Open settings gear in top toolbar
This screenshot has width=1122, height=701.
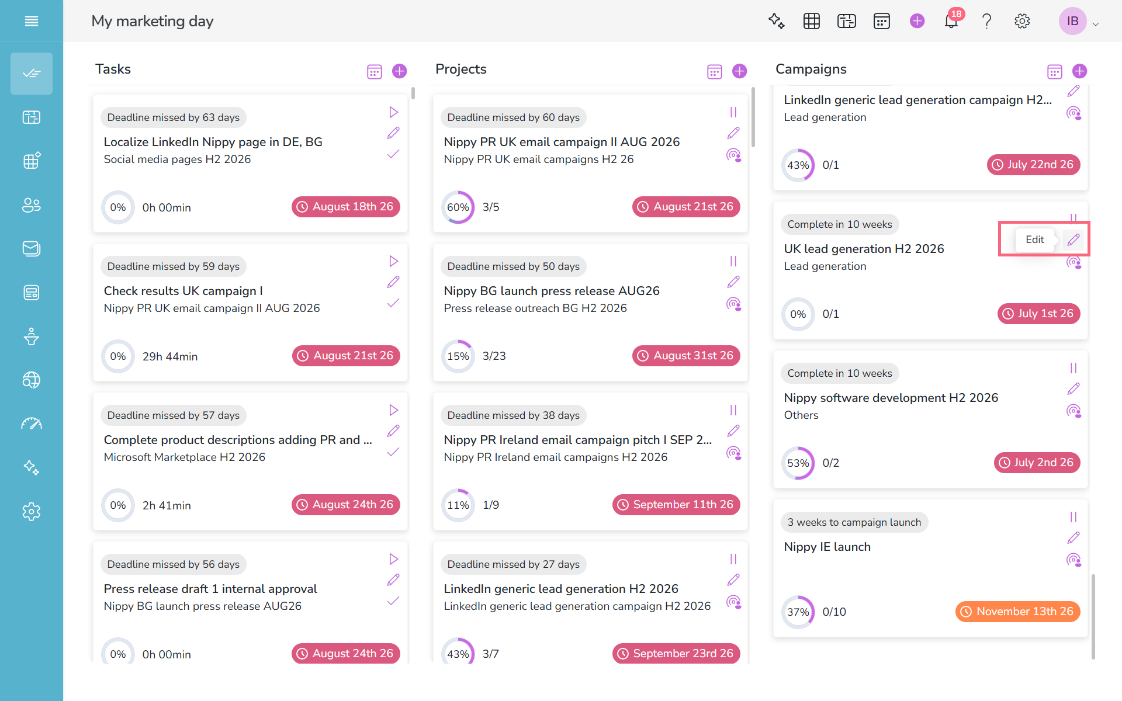coord(1022,21)
